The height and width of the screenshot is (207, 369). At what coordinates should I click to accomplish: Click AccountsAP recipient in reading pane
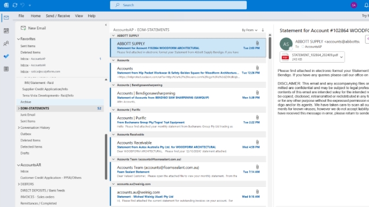(313, 47)
